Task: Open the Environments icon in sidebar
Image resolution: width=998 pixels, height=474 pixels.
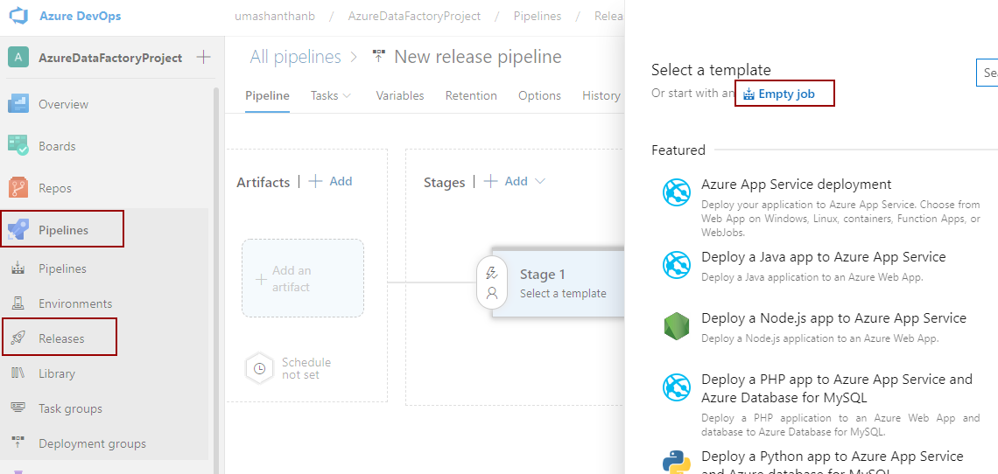Action: pyautogui.click(x=18, y=303)
